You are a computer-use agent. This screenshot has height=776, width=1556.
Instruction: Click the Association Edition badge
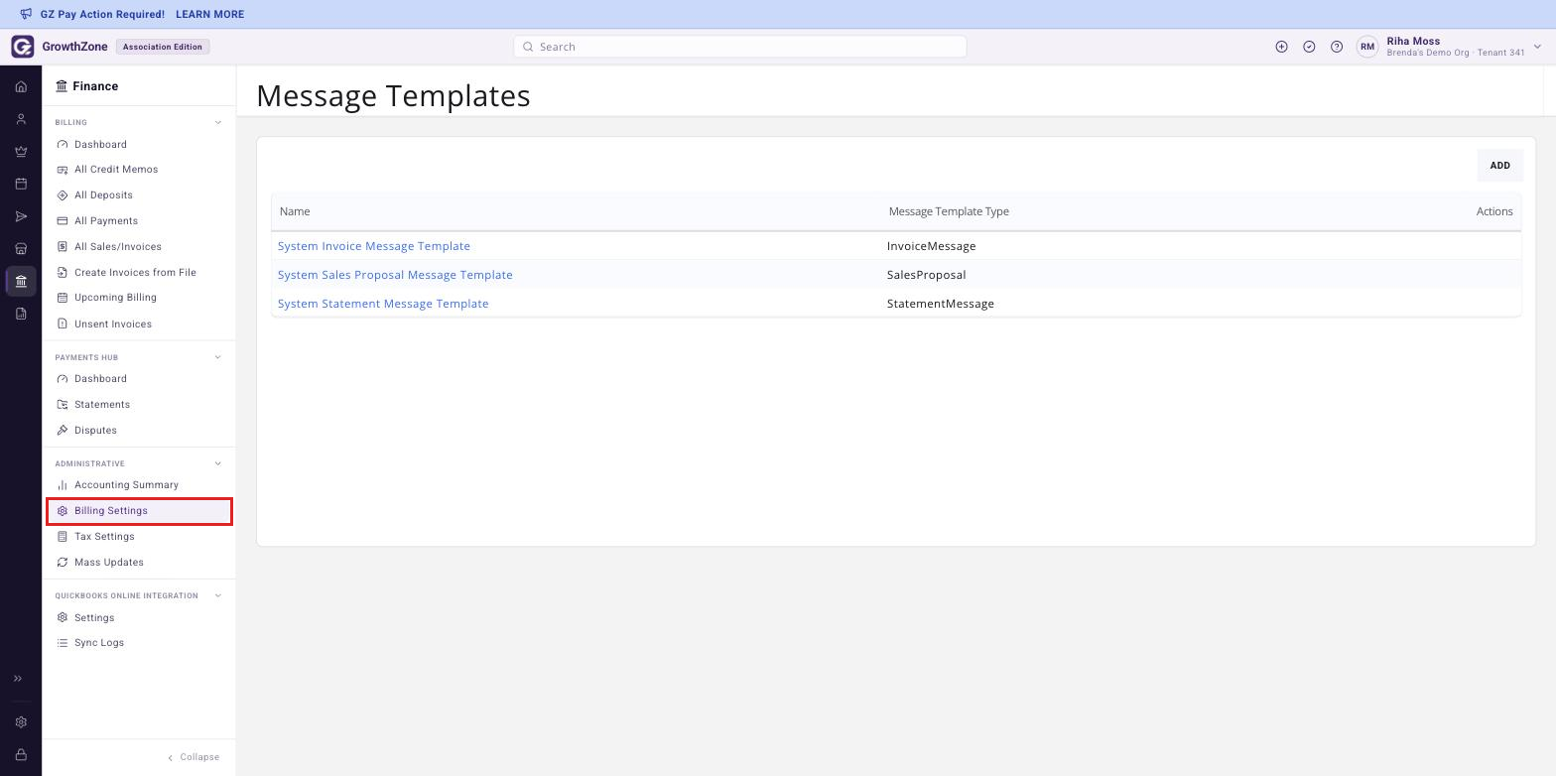coord(163,47)
